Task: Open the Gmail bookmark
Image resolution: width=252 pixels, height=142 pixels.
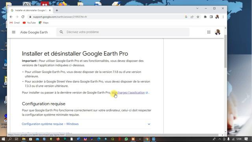Action: (15, 23)
